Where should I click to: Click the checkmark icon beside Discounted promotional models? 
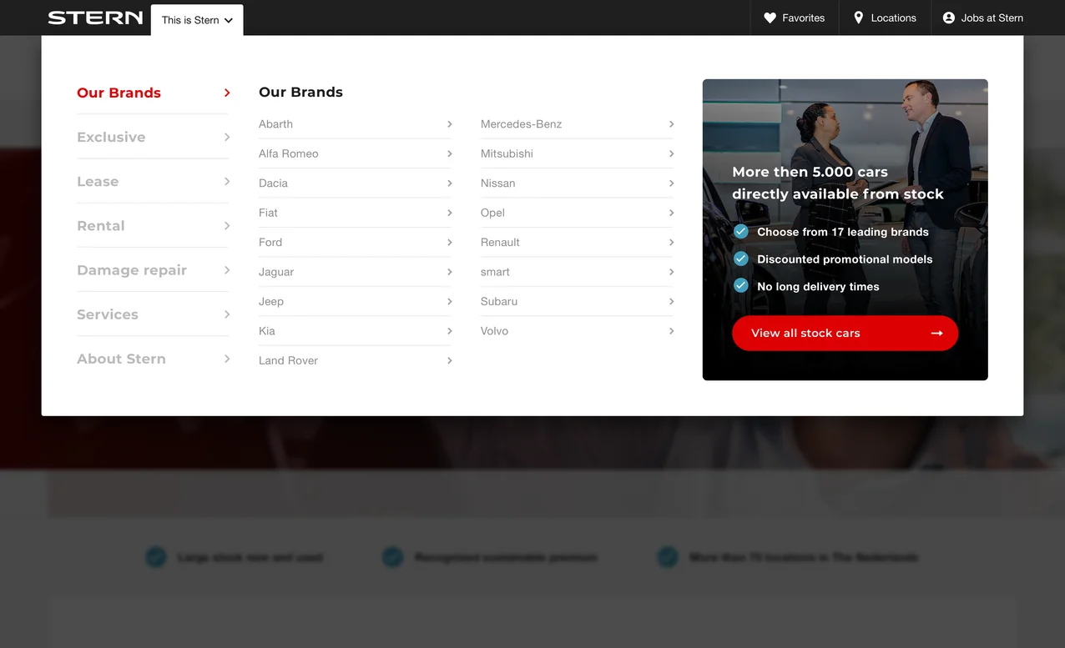point(740,259)
